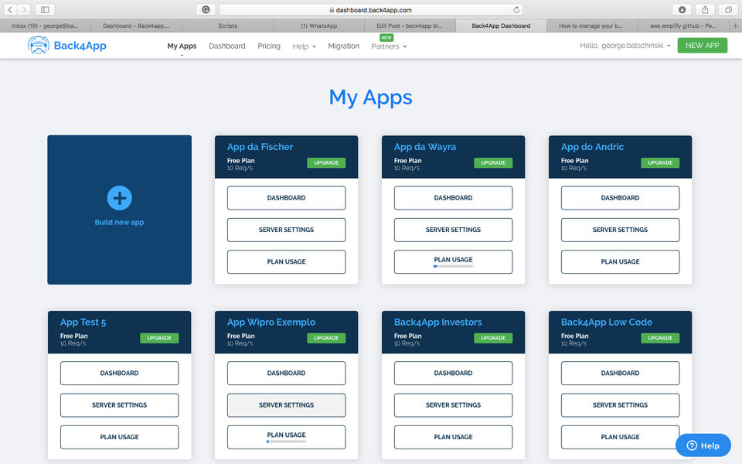
Task: Upgrade the App da Wayra plan
Action: (493, 163)
